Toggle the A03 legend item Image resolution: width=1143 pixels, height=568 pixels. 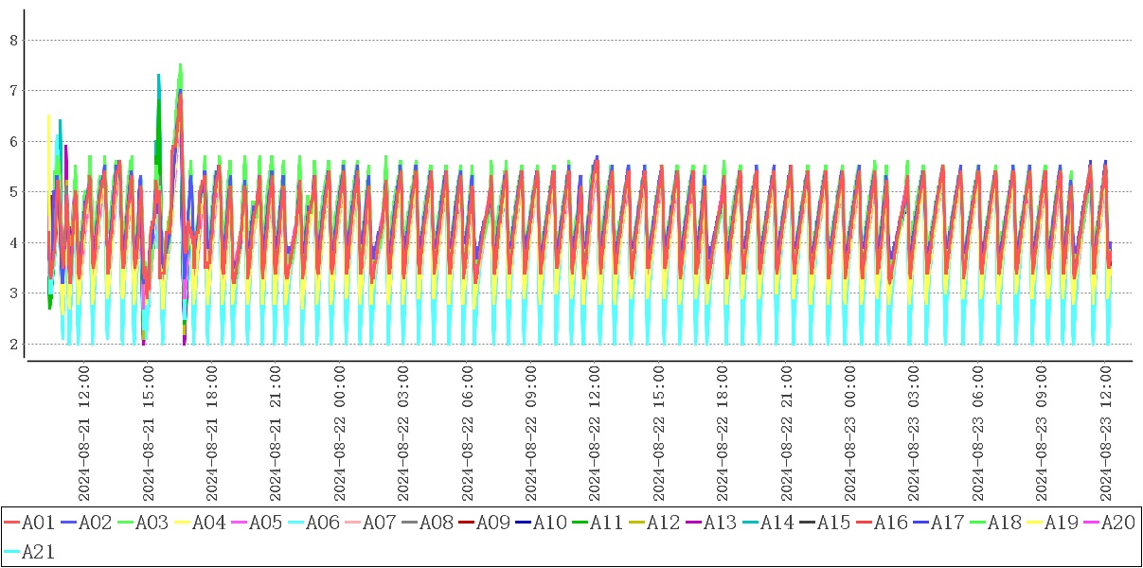(x=144, y=522)
